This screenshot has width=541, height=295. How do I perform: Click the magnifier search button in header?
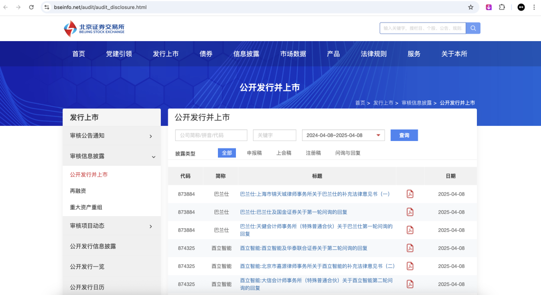tap(473, 28)
